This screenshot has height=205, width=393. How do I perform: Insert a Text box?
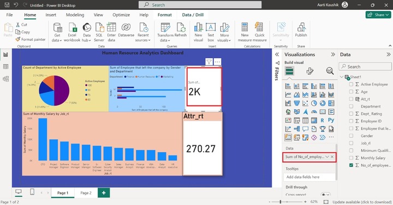(x=211, y=33)
